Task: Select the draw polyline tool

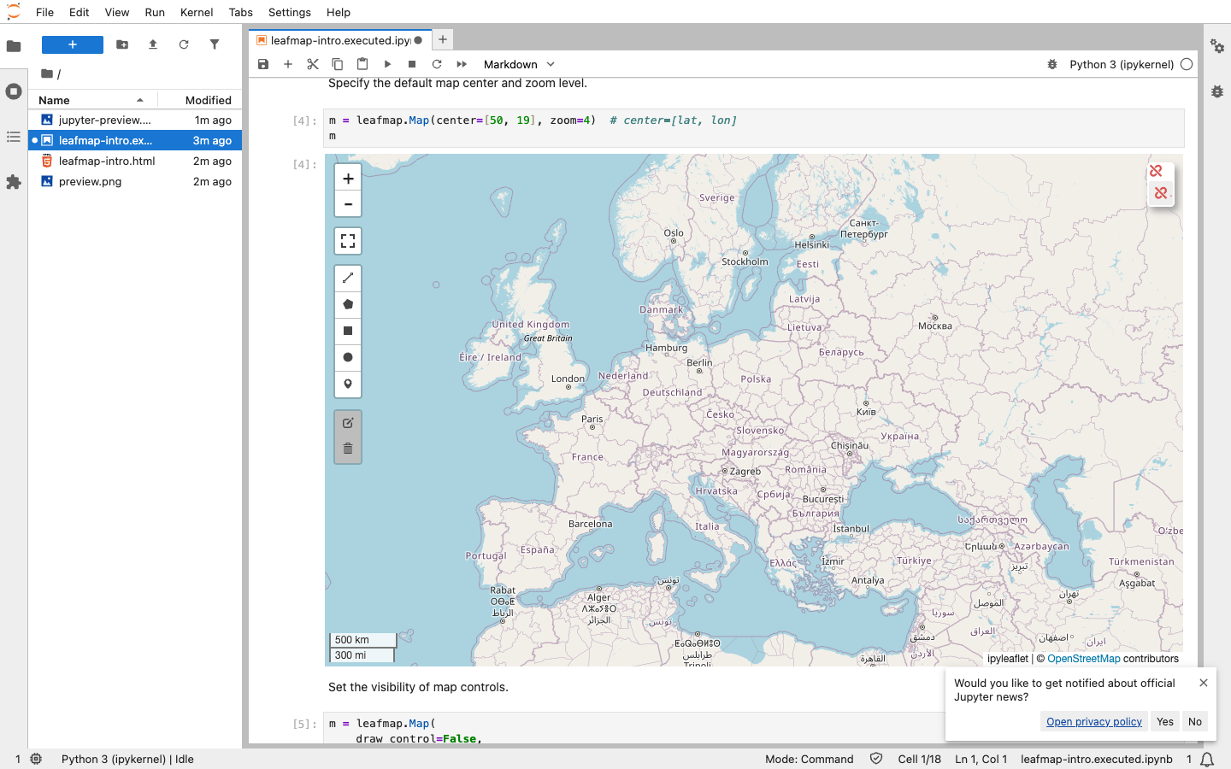Action: click(x=348, y=279)
